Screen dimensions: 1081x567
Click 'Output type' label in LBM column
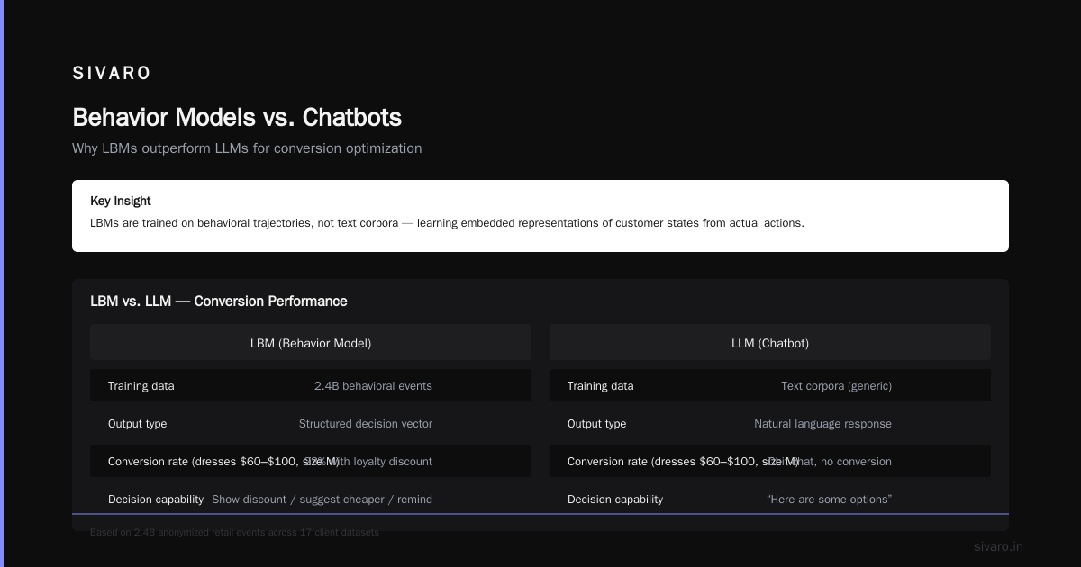tap(137, 424)
